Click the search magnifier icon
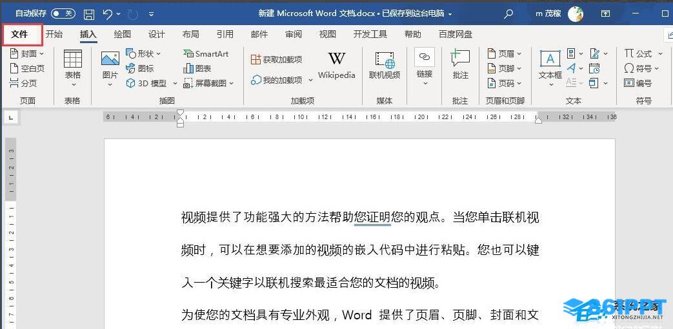Image resolution: width=673 pixels, height=329 pixels. click(x=508, y=14)
